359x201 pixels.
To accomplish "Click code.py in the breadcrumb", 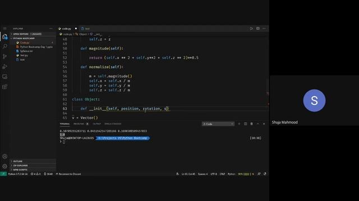I will [x=67, y=34].
